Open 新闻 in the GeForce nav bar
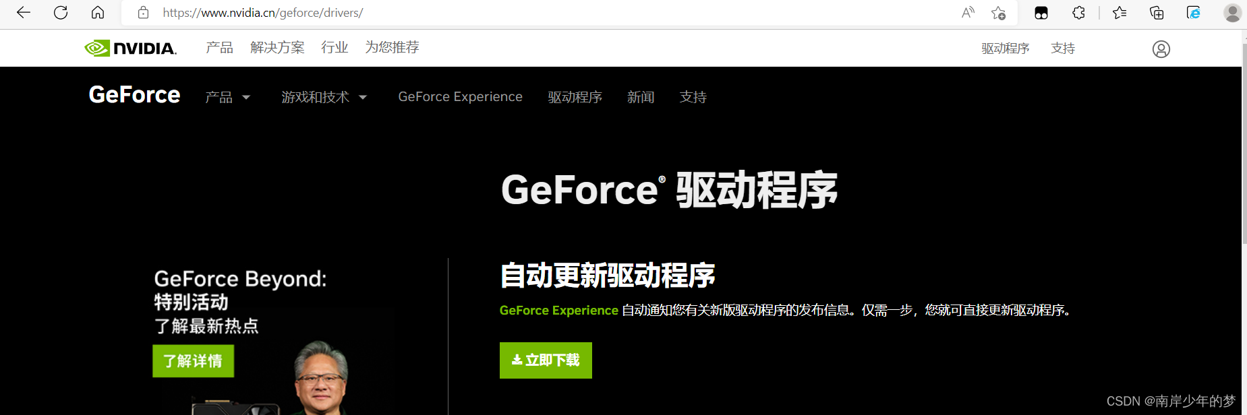The image size is (1247, 415). pyautogui.click(x=641, y=97)
